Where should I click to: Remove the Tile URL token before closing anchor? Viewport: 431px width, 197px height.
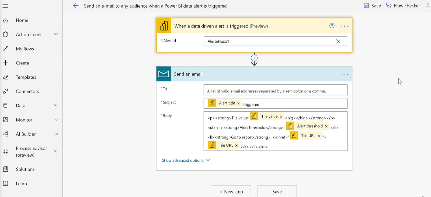[237, 146]
